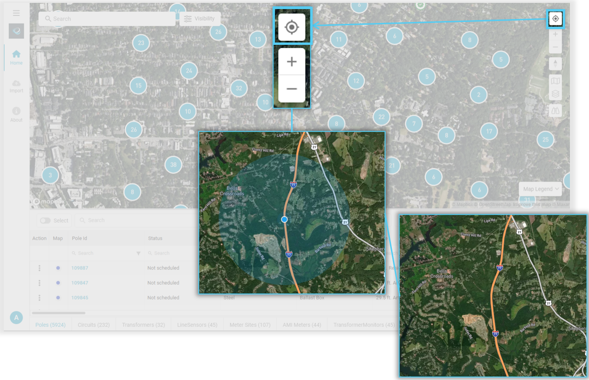Viewport: 589px width, 380px height.
Task: Open the About page from sidebar
Action: (16, 114)
